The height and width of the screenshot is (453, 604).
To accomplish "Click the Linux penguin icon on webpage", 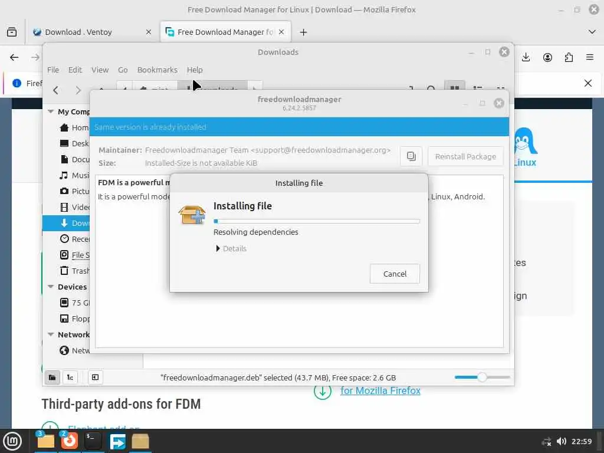I will (x=525, y=140).
